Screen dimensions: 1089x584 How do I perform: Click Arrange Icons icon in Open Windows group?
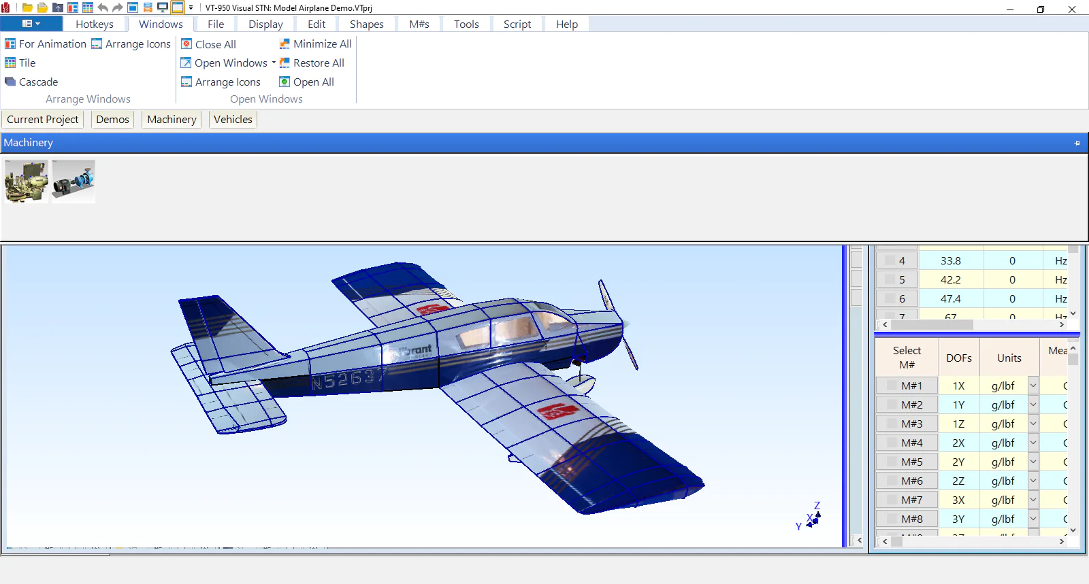186,82
